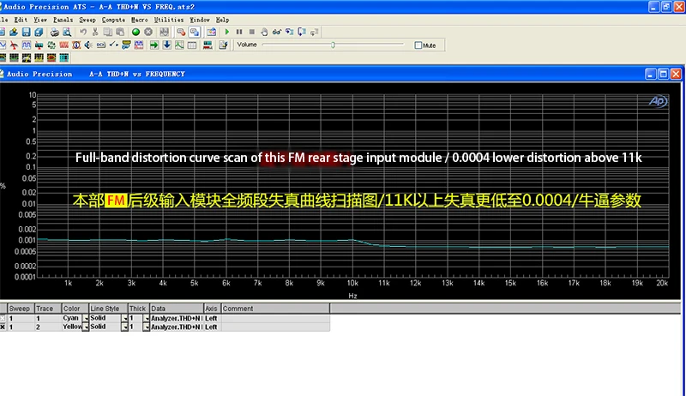Click the Save floppy disk icon
This screenshot has height=396, width=686.
coord(27,32)
